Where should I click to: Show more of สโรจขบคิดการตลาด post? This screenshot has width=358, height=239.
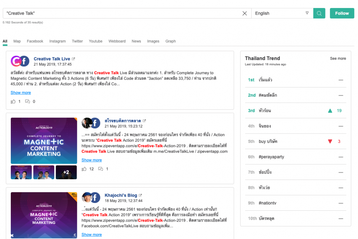(x=92, y=160)
